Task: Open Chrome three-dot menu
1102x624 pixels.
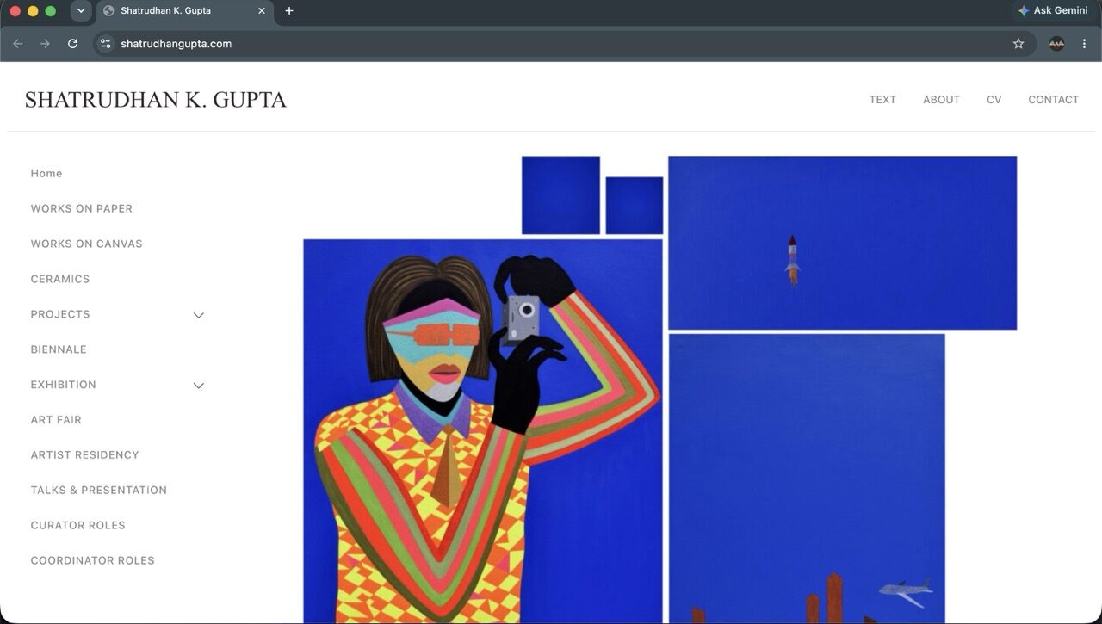Action: click(x=1084, y=44)
